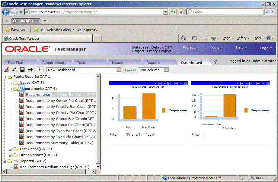Open the Favorites button
The height and width of the screenshot is (182, 278).
(15, 30)
